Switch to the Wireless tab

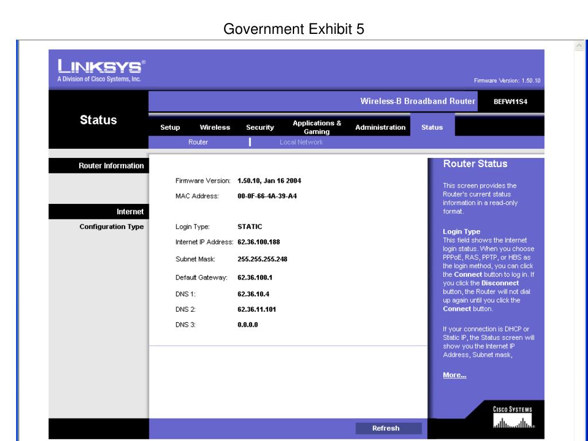pyautogui.click(x=215, y=127)
